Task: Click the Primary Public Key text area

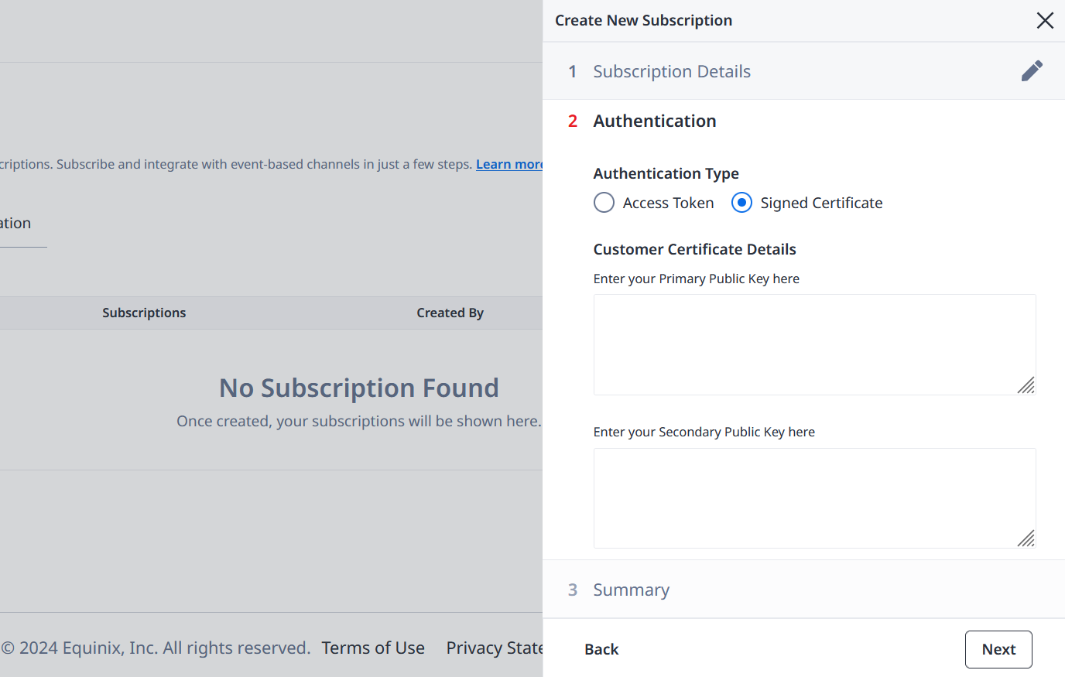Action: (814, 344)
